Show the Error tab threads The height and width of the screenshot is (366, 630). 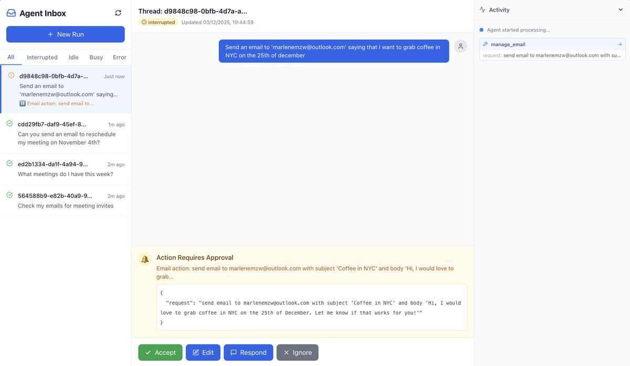pyautogui.click(x=120, y=57)
